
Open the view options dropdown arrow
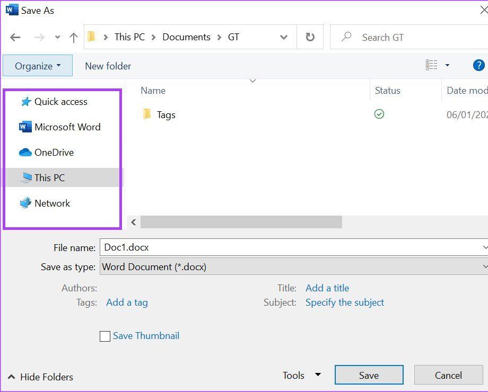(447, 65)
